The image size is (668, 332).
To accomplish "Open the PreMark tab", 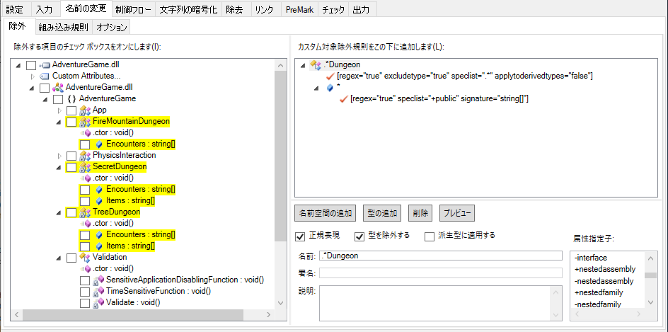I will (x=299, y=10).
